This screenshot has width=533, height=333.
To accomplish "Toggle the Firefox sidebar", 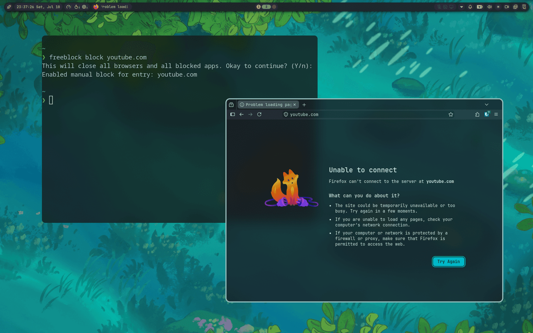I will (233, 114).
